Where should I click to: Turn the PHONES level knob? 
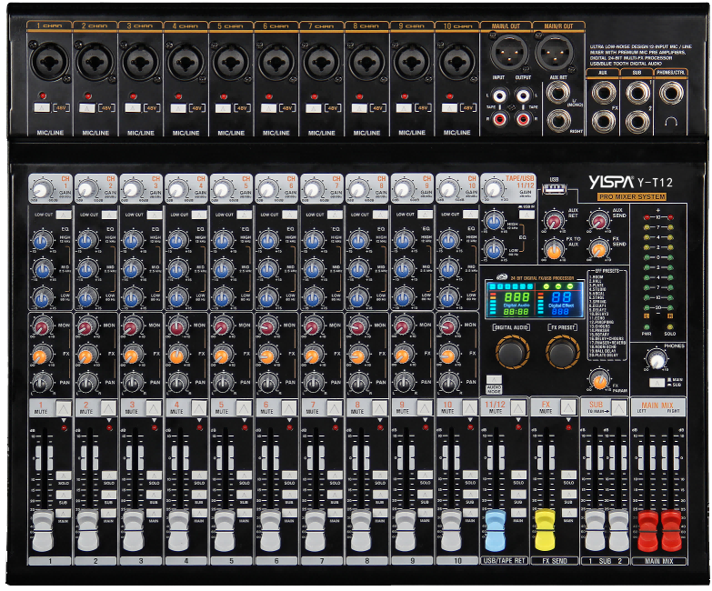tap(657, 360)
